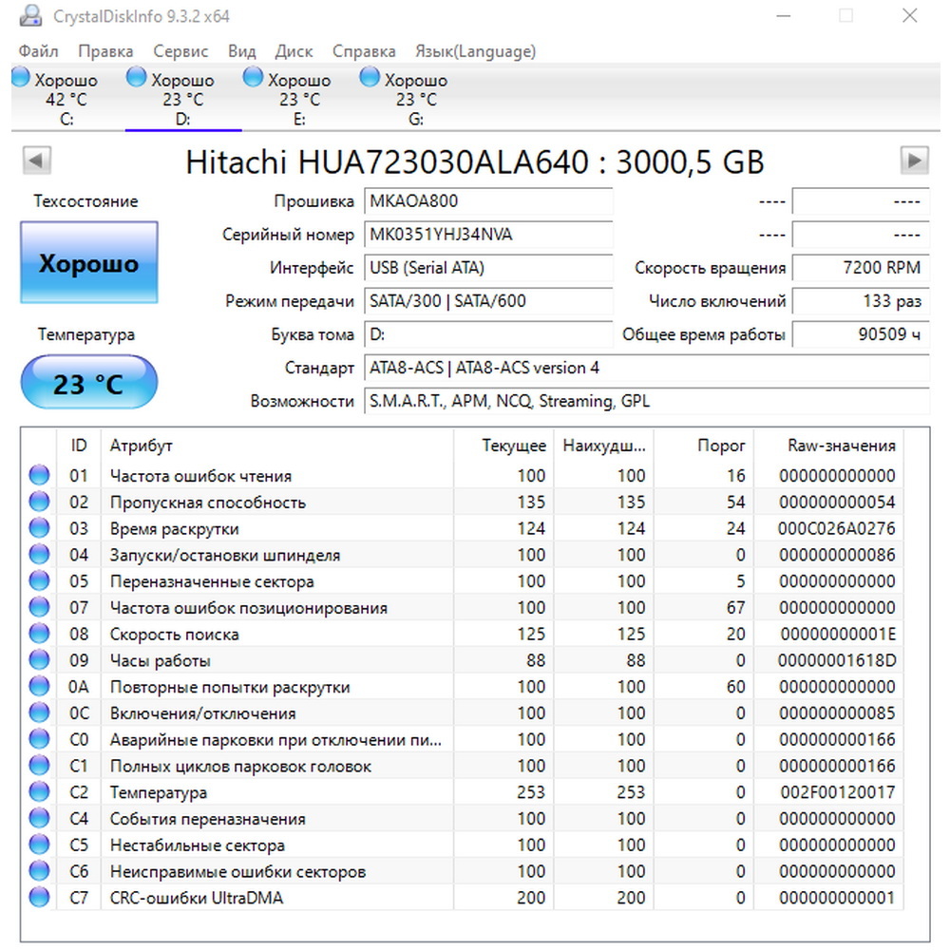Viewport: 950px width, 950px height.
Task: Select the Переназначенные сектора row
Action: [x=465, y=581]
